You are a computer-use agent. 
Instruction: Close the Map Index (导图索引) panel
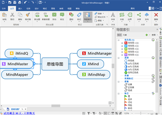click(x=157, y=30)
